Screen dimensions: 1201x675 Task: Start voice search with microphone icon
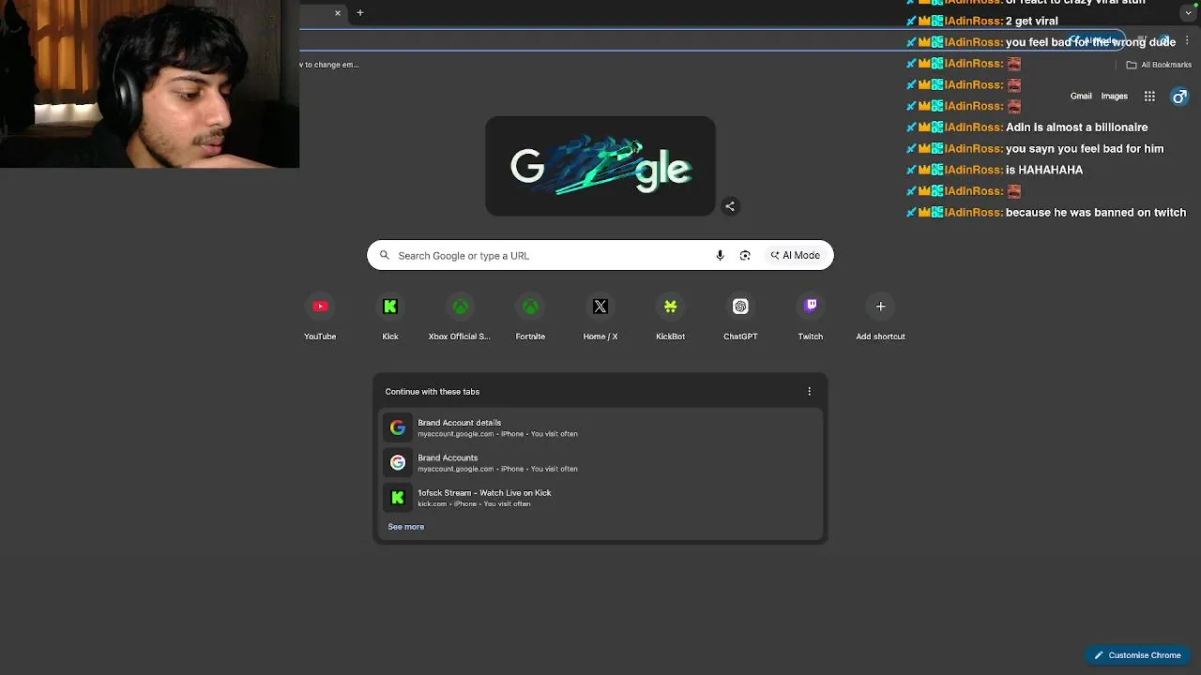[x=720, y=255]
